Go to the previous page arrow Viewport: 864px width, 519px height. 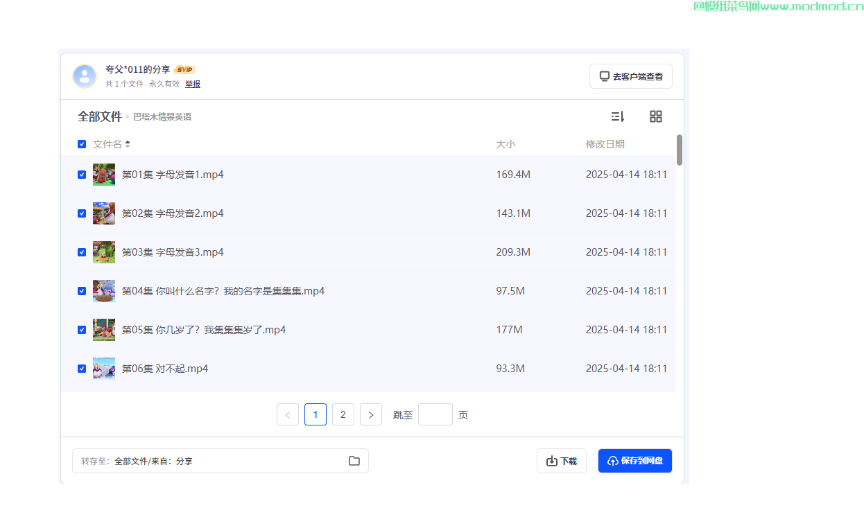pyautogui.click(x=288, y=414)
